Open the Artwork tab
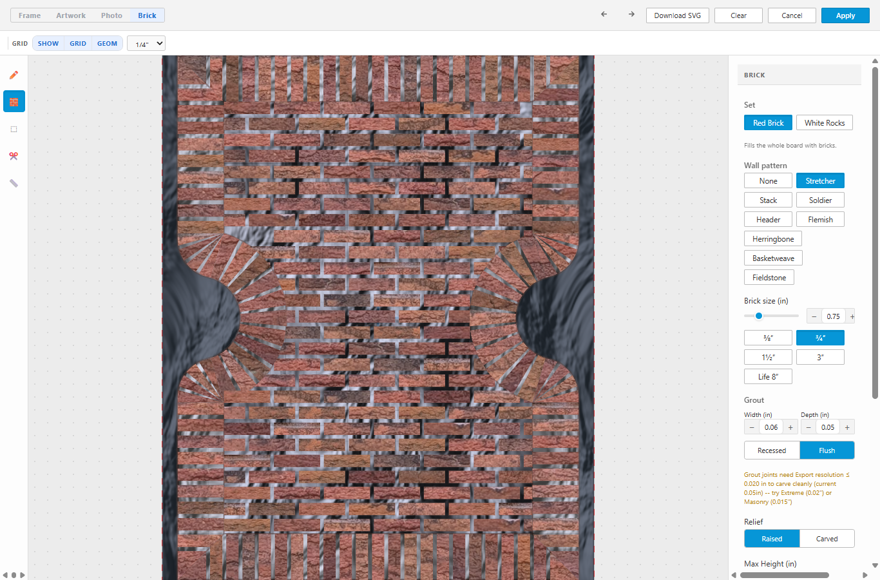The height and width of the screenshot is (580, 880). 71,15
